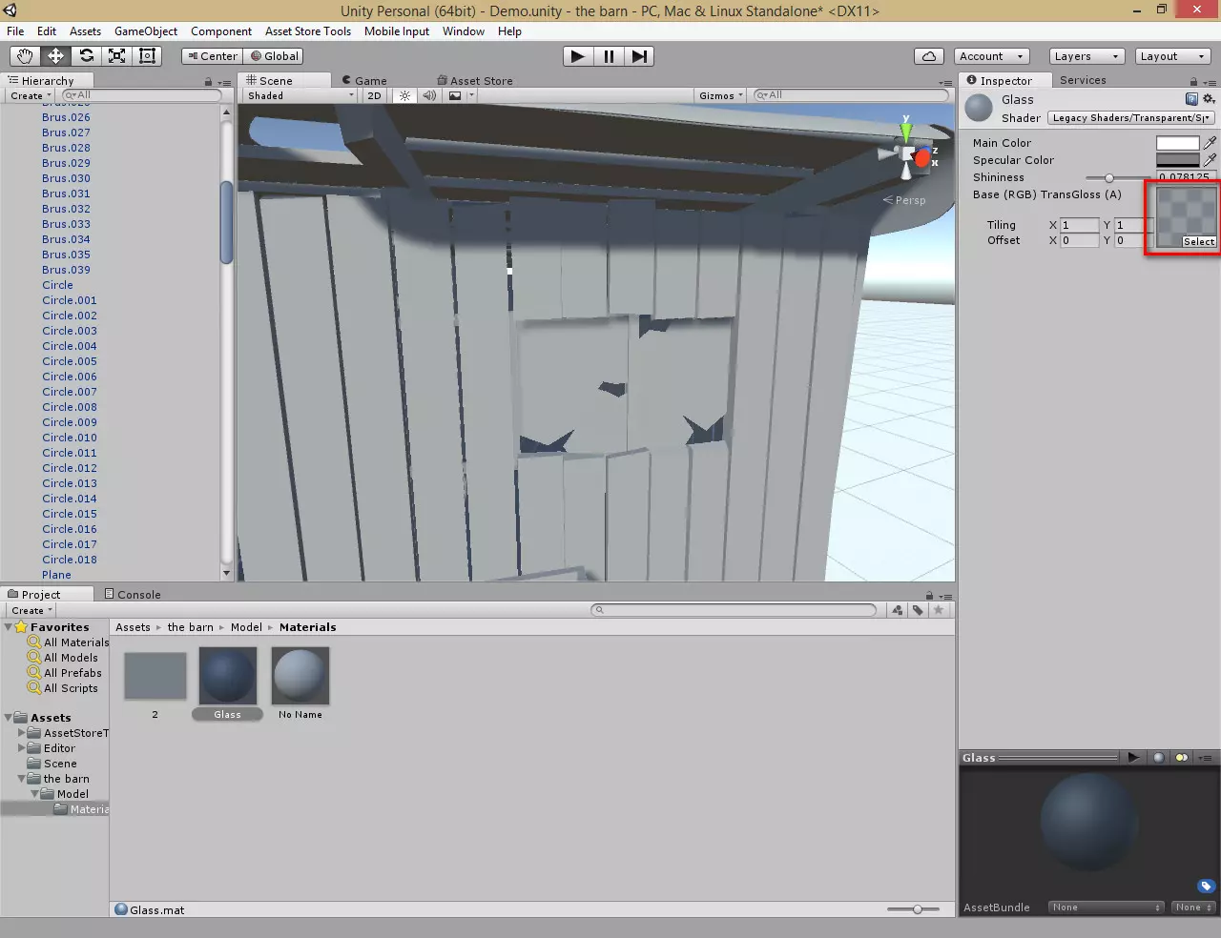This screenshot has height=938, width=1221.
Task: Select the Hand tool in toolbar
Action: coord(25,56)
